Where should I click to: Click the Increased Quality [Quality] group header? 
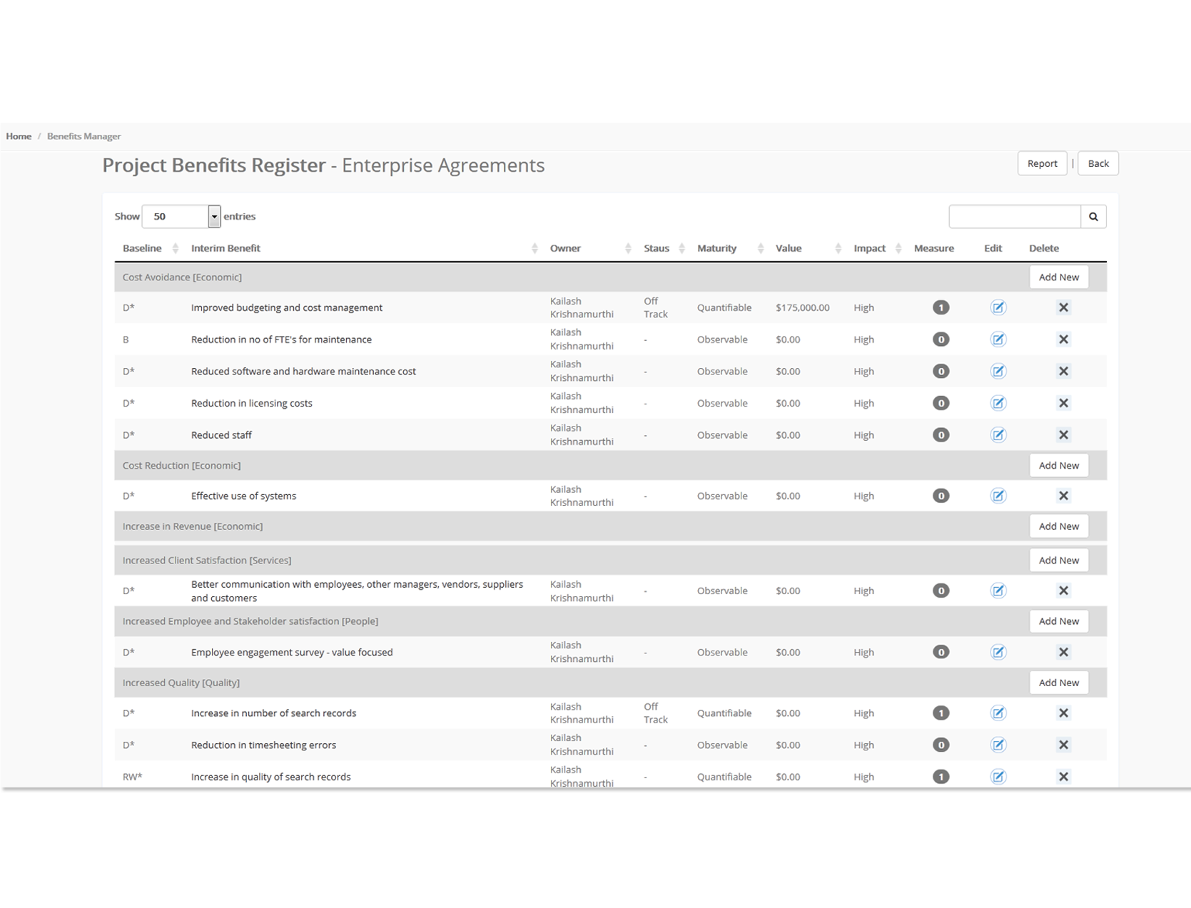tap(181, 683)
